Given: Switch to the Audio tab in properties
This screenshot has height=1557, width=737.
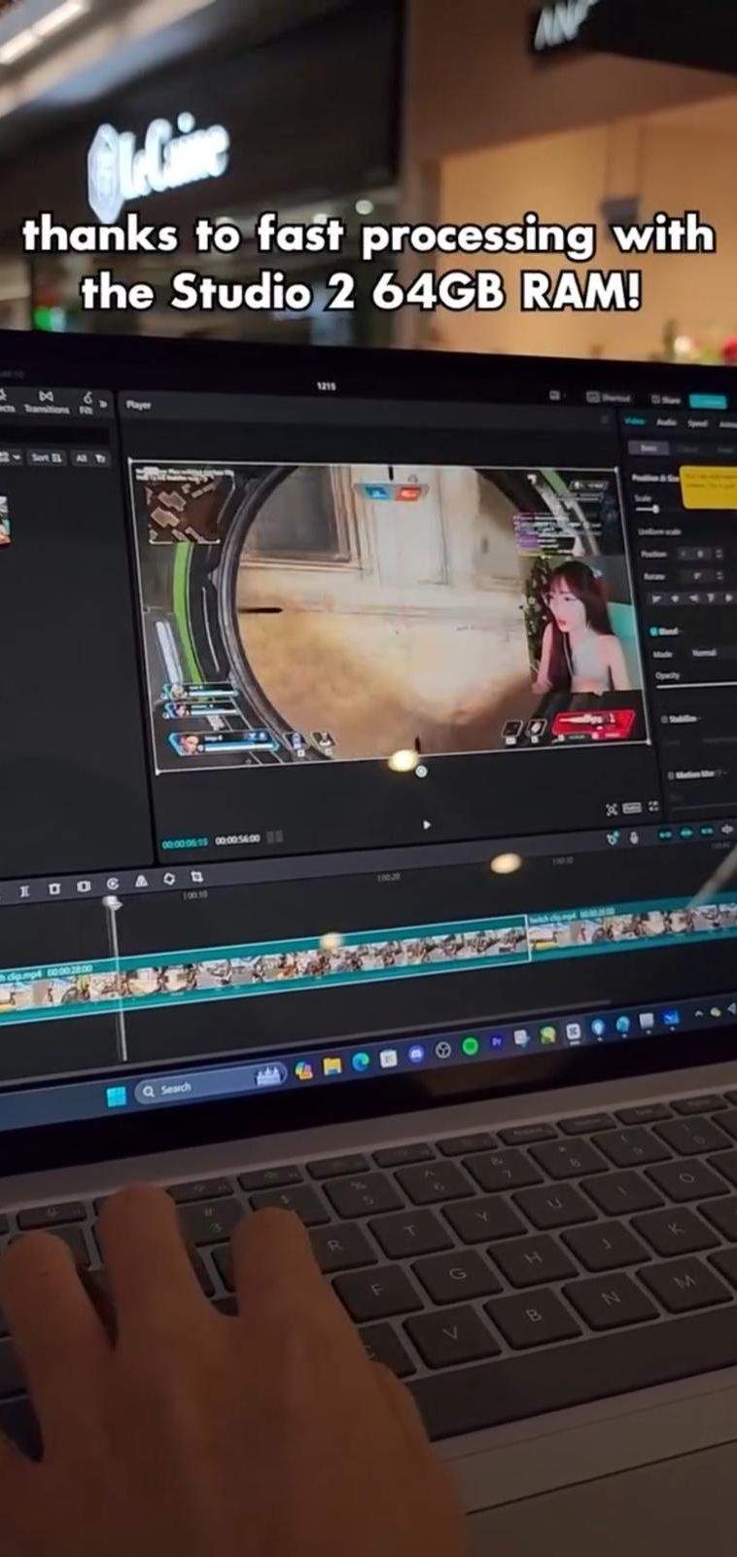Looking at the screenshot, I should [667, 422].
